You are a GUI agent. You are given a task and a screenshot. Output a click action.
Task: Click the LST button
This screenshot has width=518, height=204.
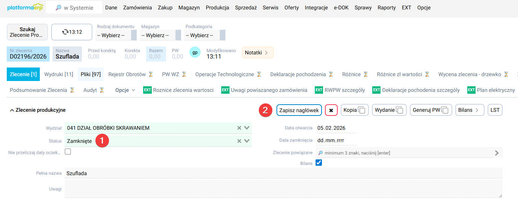[495, 110]
